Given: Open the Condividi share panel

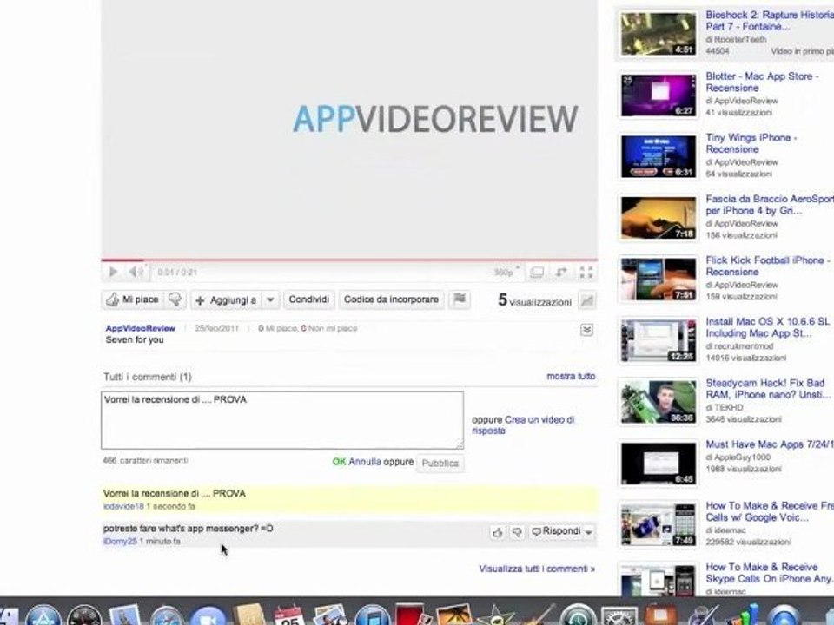Looking at the screenshot, I should [309, 299].
